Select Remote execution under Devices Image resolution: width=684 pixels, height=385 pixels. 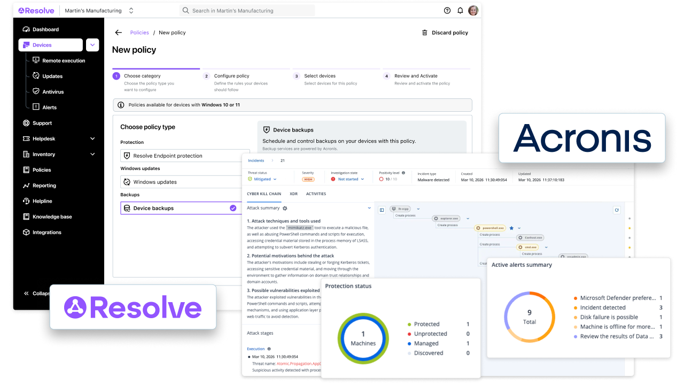click(x=59, y=60)
